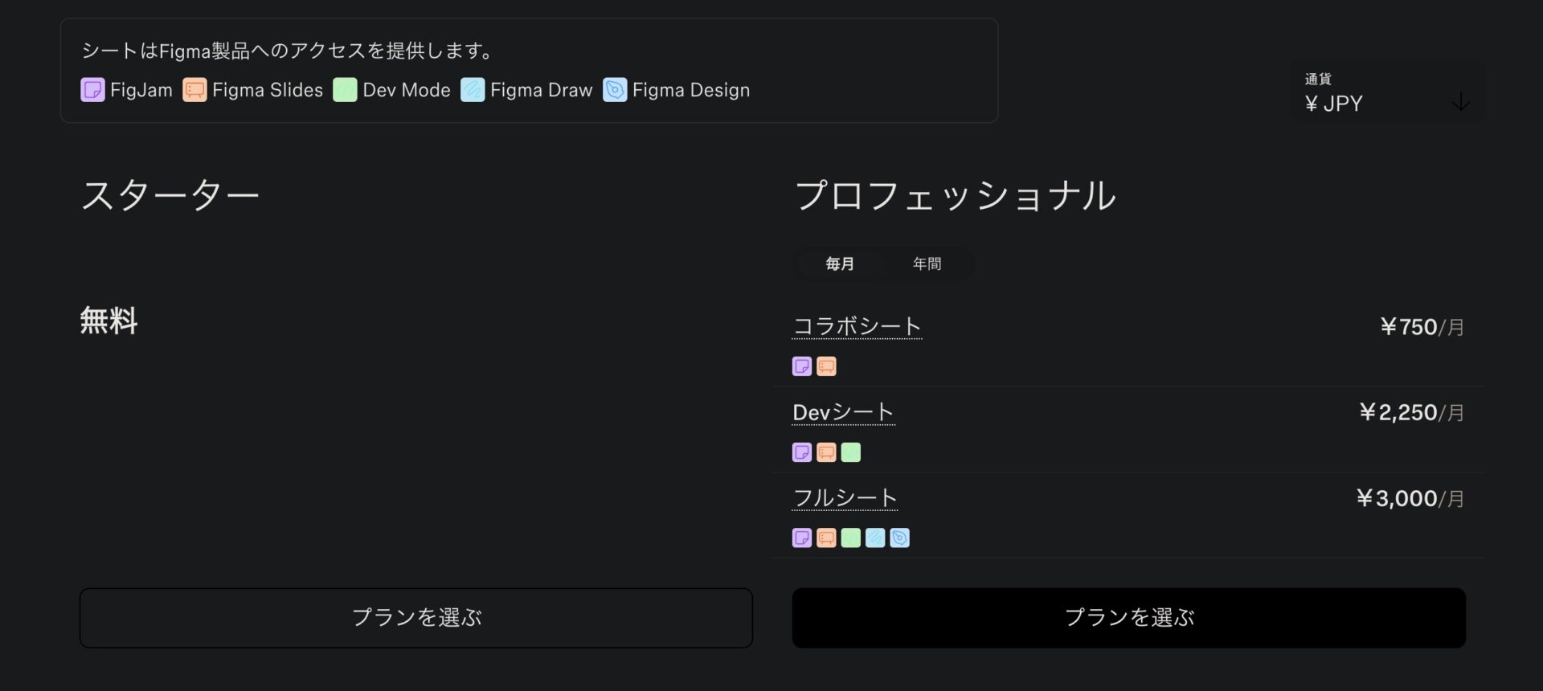Click the Figma Draw label text
Screen dimensions: 1543x691
542,90
